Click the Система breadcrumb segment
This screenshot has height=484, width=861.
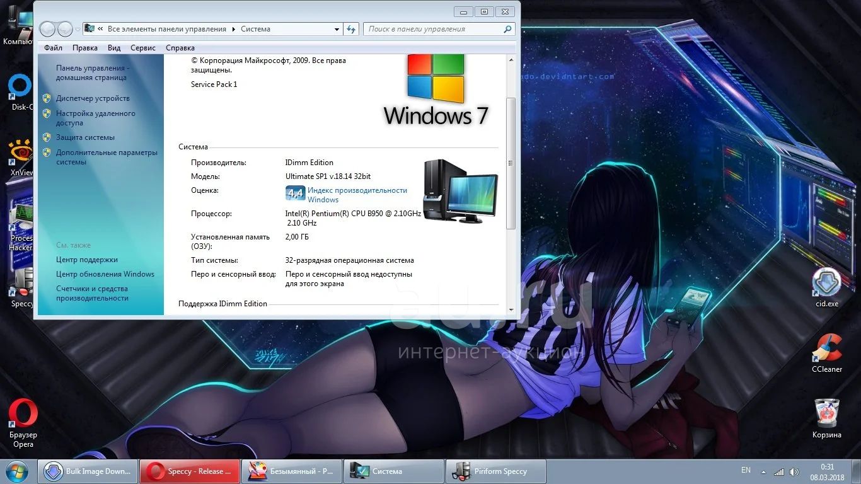point(255,29)
